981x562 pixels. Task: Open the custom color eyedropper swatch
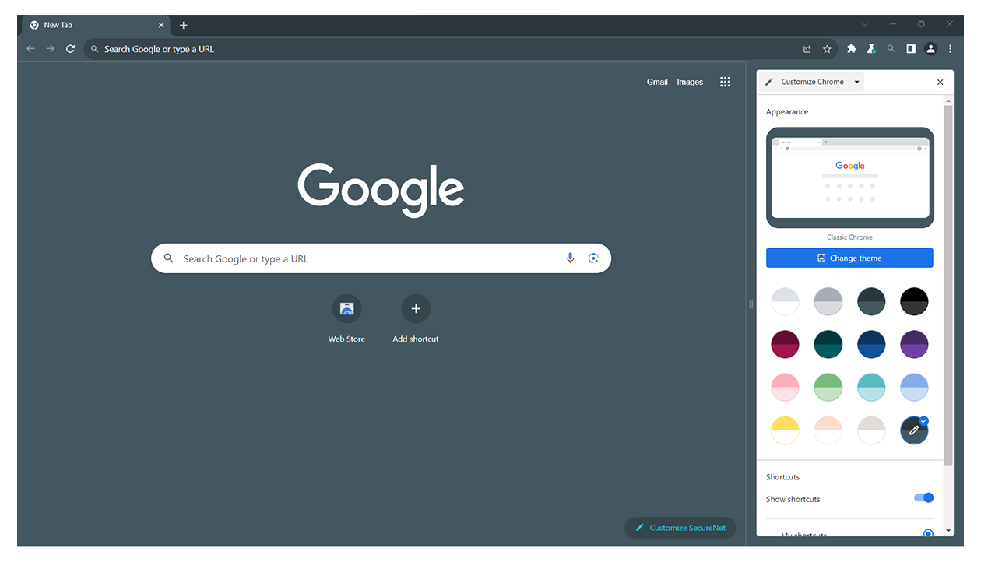[x=914, y=430]
